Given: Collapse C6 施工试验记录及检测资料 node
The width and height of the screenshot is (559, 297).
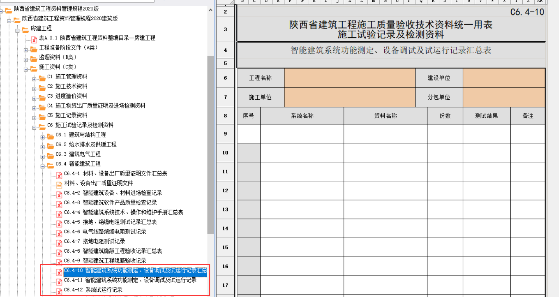Looking at the screenshot, I should pyautogui.click(x=34, y=128).
